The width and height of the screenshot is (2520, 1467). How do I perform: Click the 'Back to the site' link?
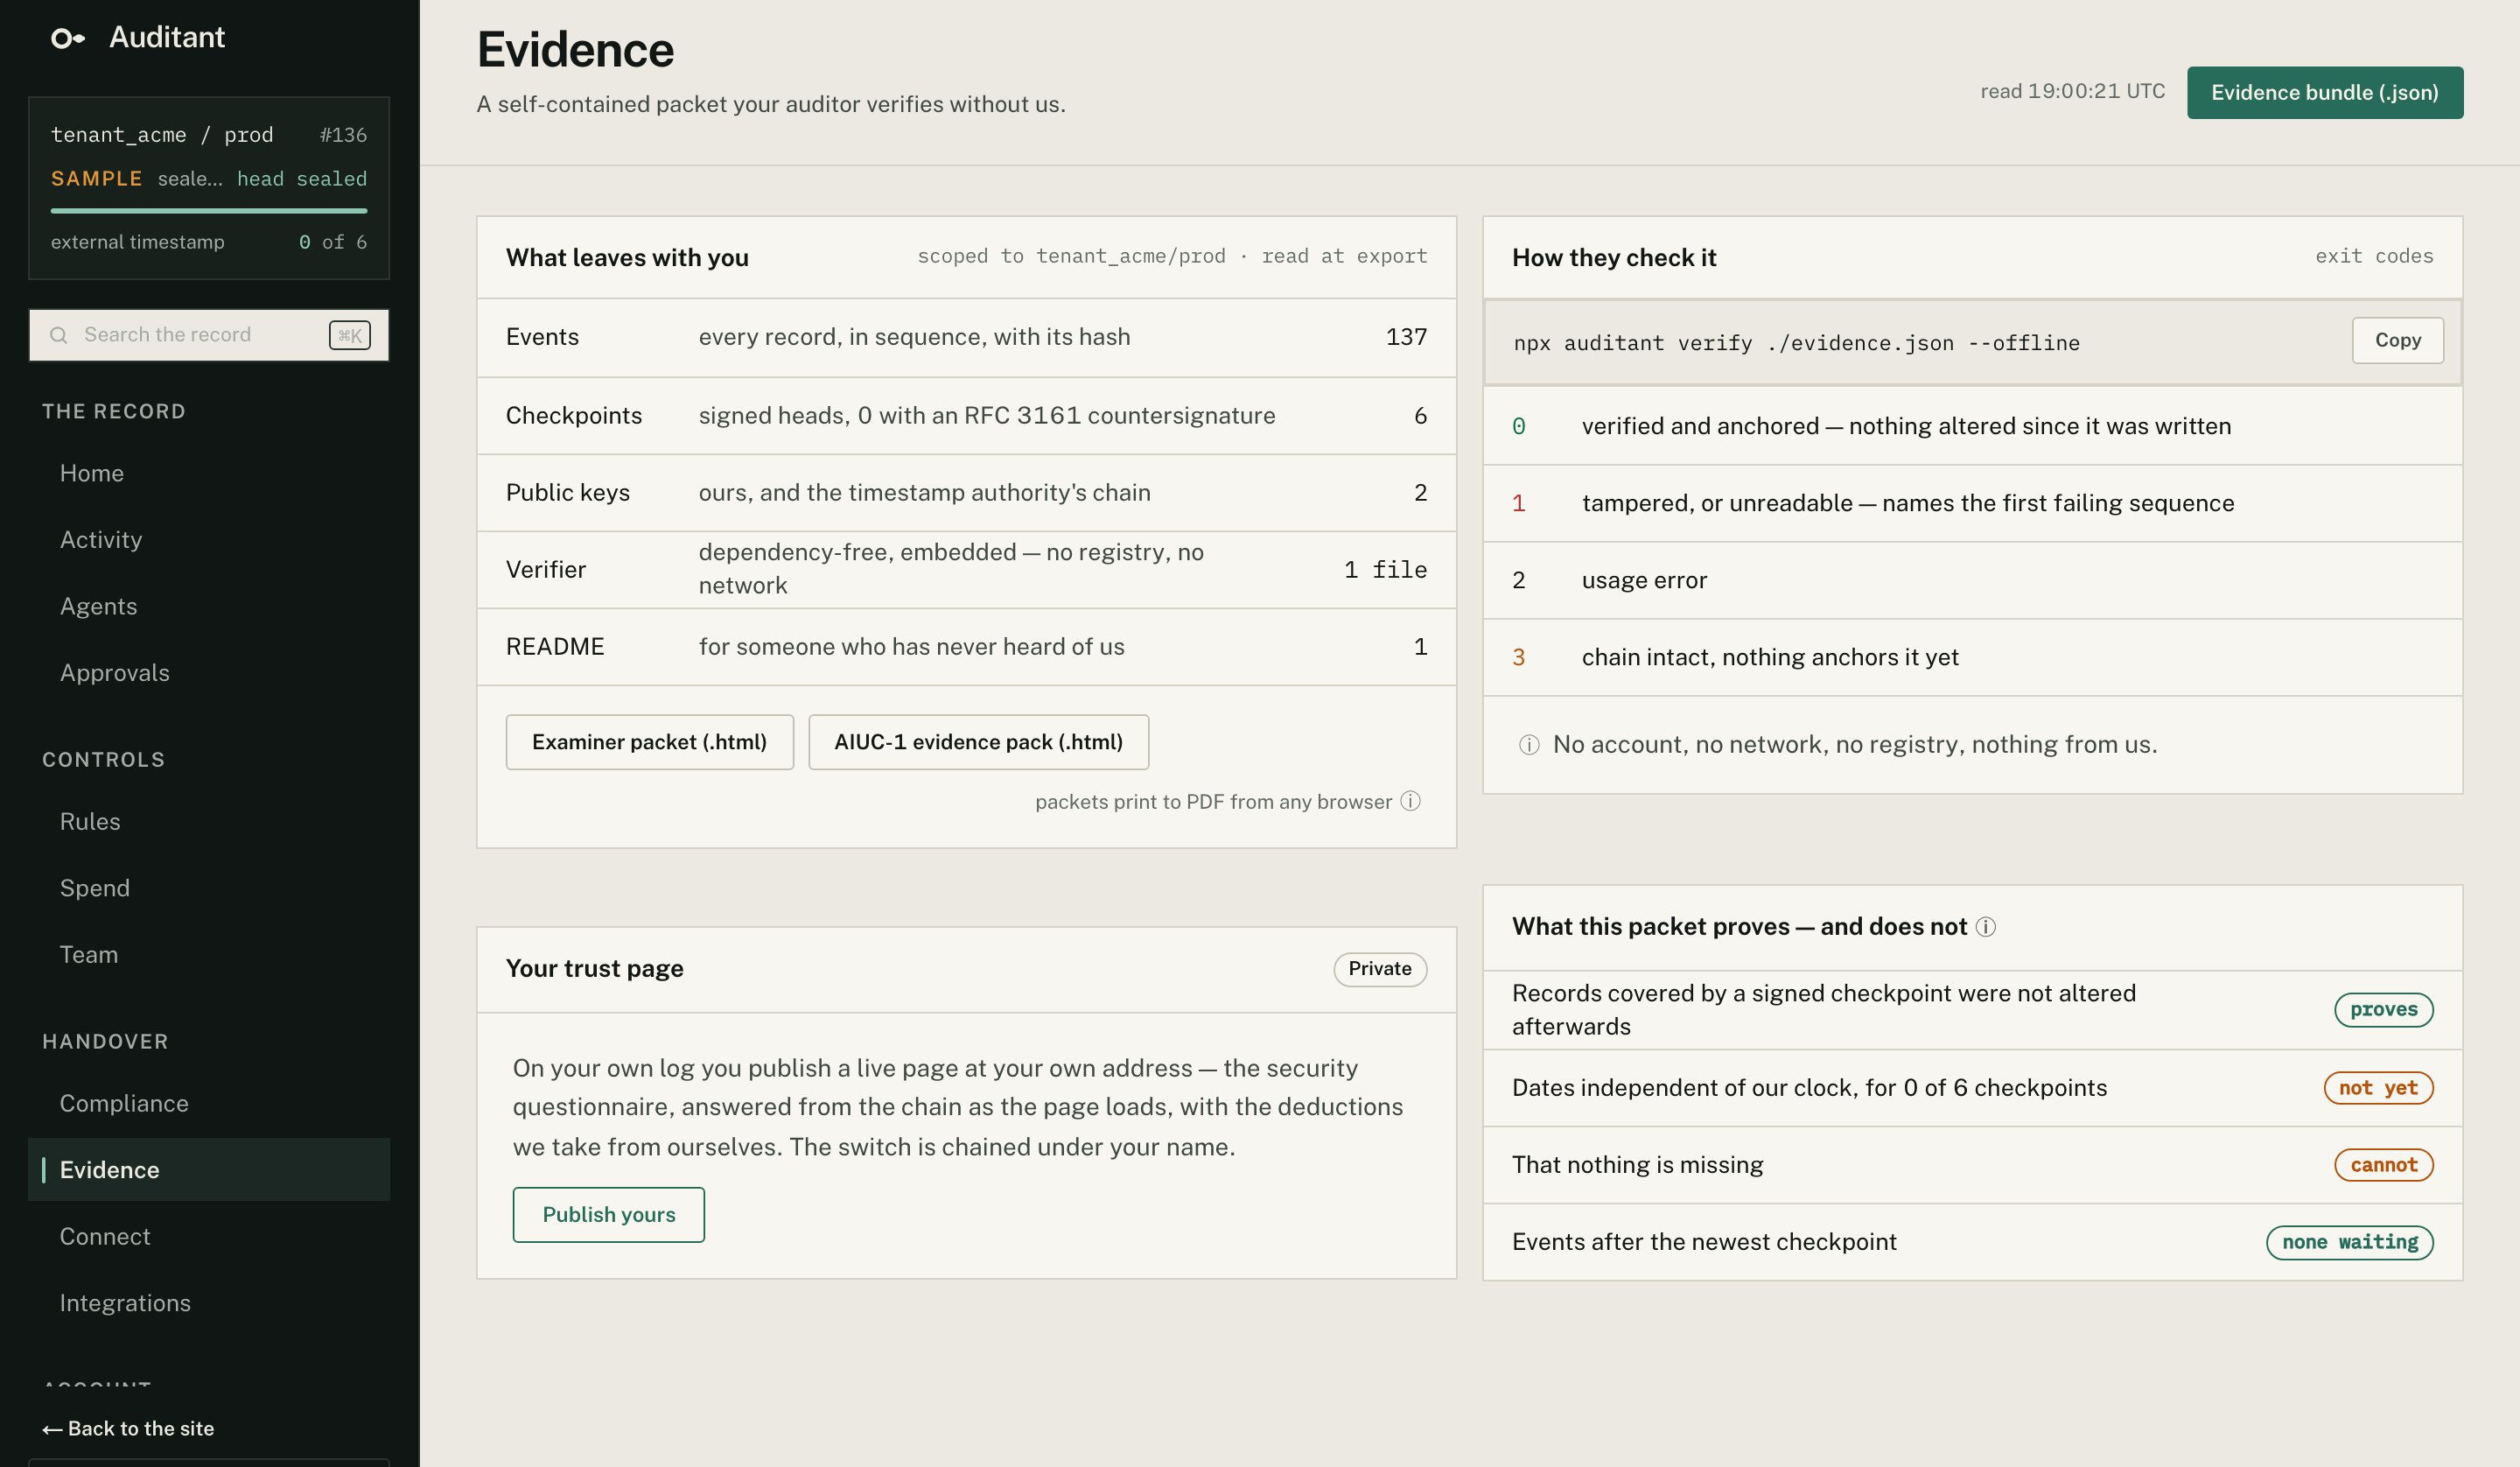(x=128, y=1429)
